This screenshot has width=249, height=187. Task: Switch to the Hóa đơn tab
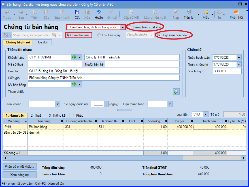point(42,42)
